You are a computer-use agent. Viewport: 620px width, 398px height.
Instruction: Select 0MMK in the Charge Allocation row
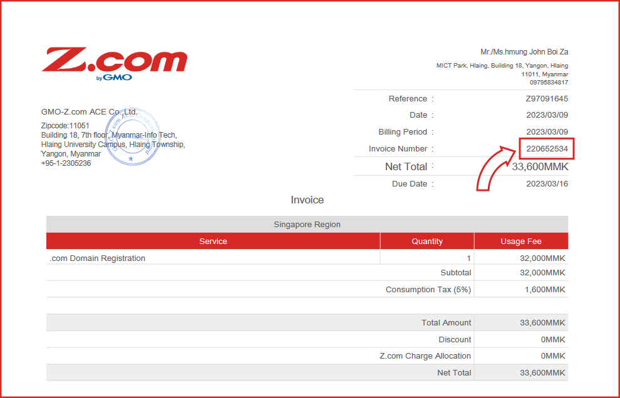coord(553,356)
